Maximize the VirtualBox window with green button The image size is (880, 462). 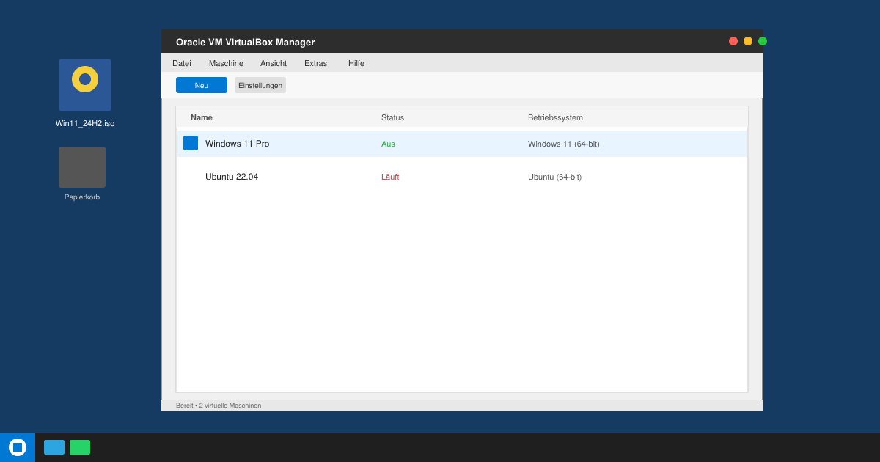click(x=763, y=41)
